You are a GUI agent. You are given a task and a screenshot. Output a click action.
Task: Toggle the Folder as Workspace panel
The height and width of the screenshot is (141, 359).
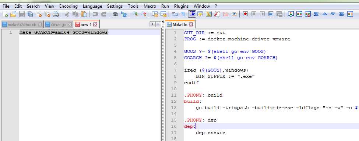point(225,14)
